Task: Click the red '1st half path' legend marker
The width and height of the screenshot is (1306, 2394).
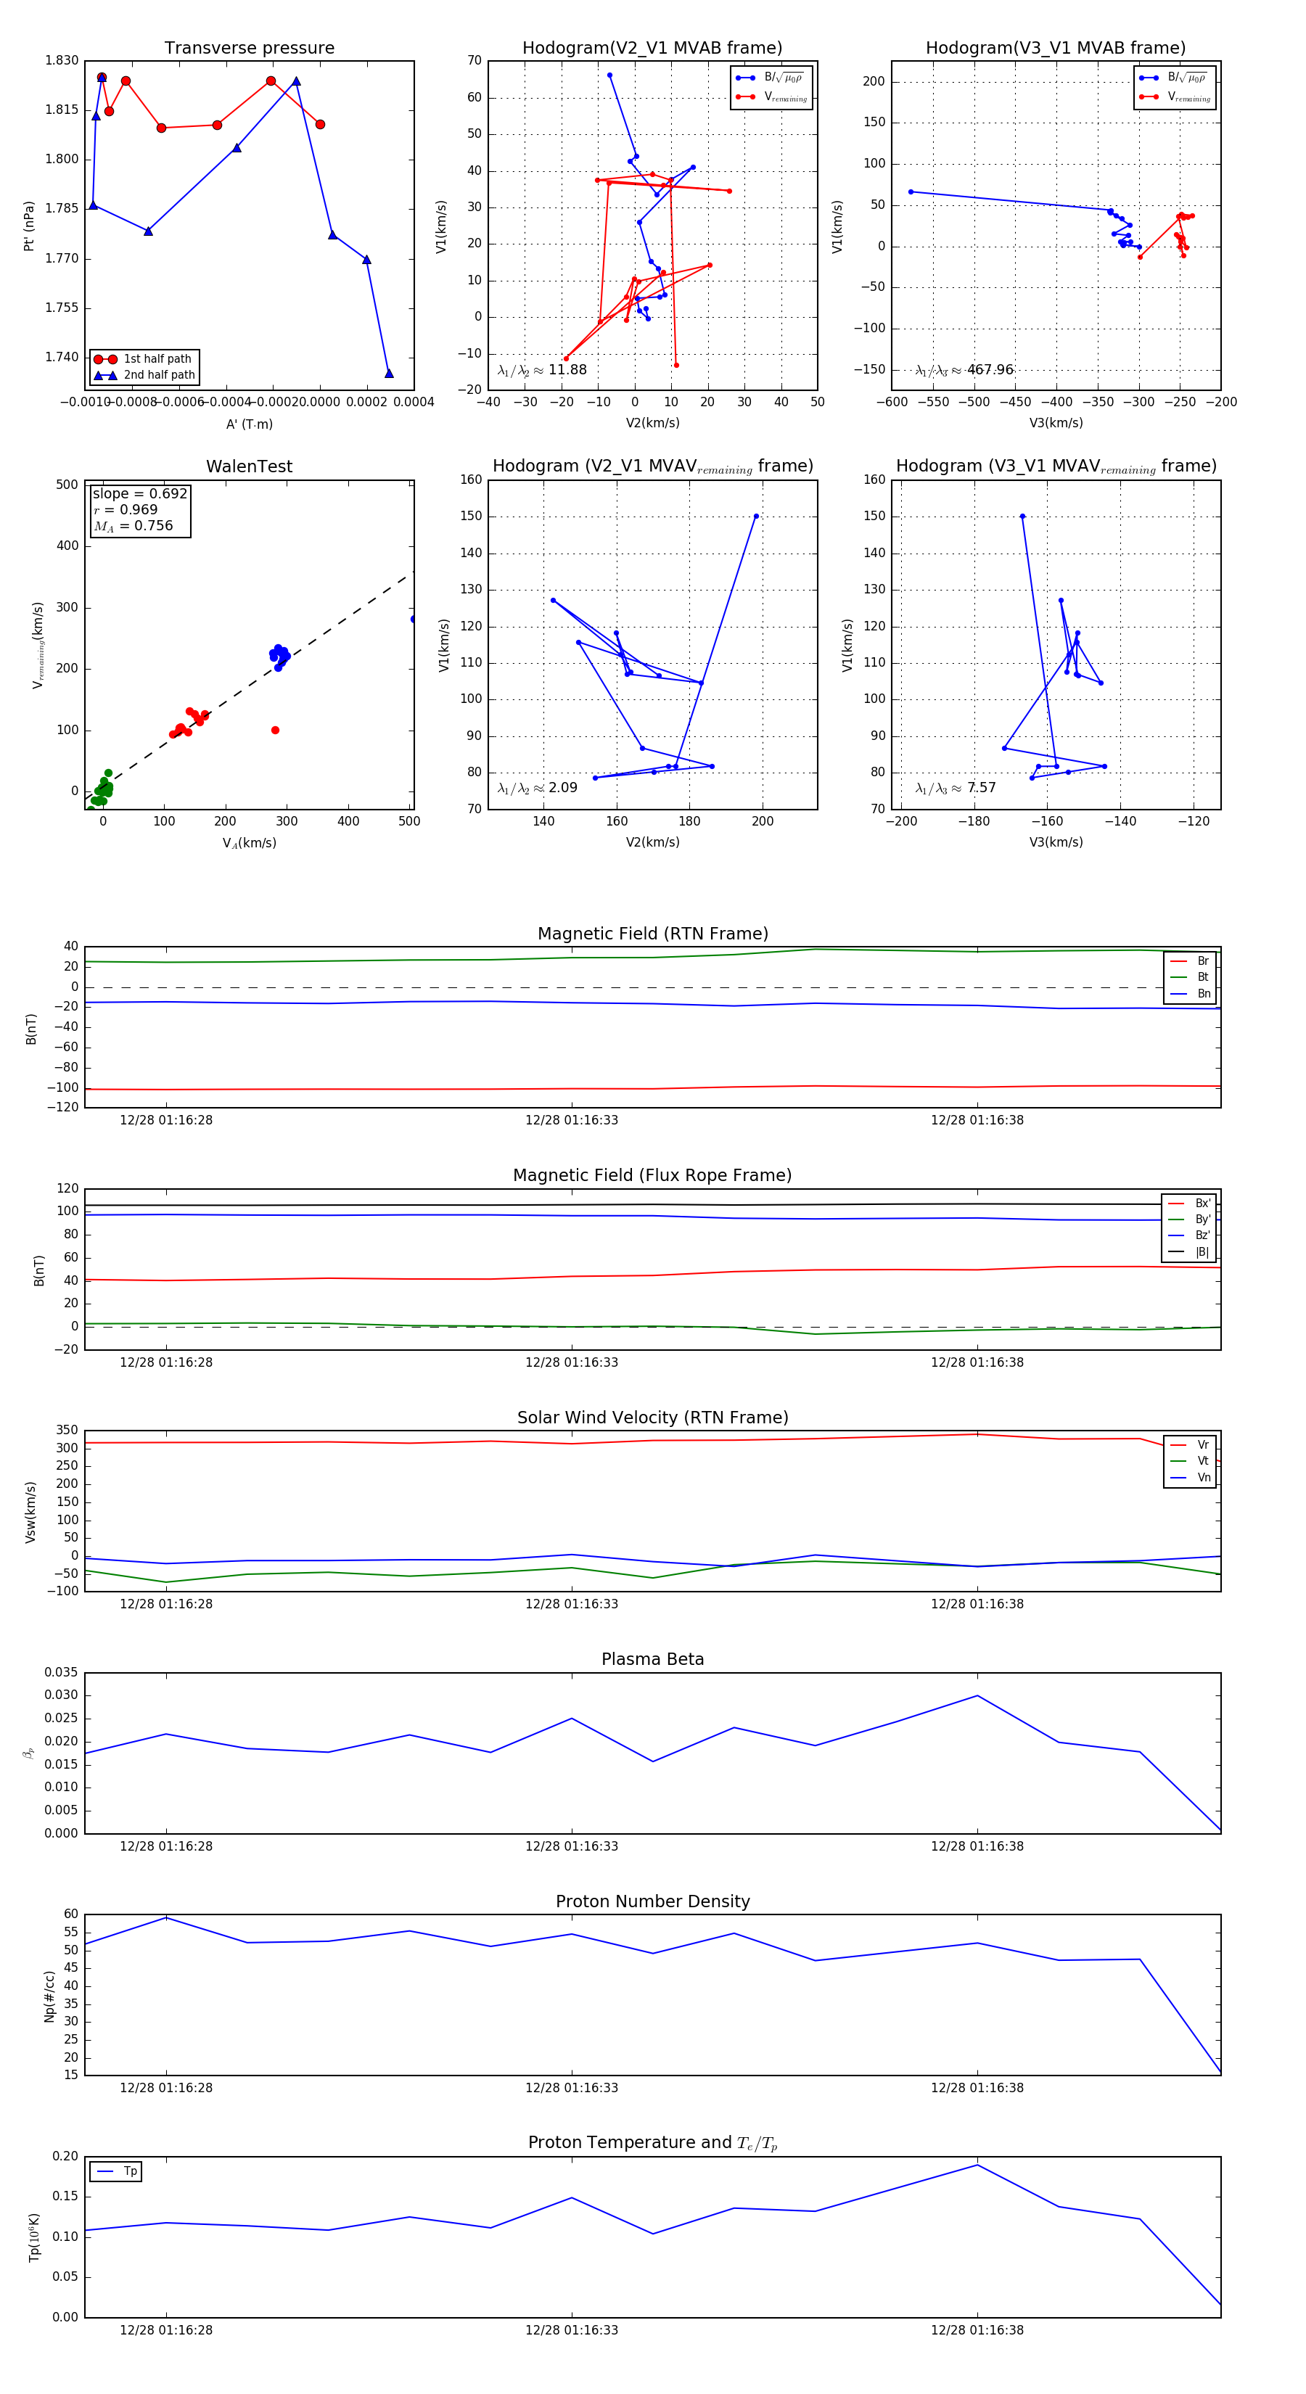Action: tap(105, 358)
